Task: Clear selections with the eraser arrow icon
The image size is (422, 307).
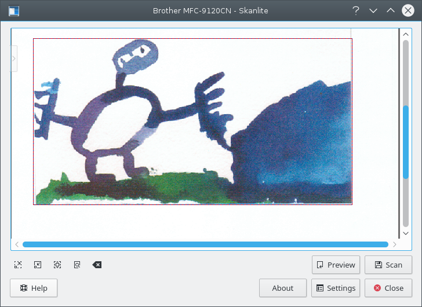Action: click(97, 265)
